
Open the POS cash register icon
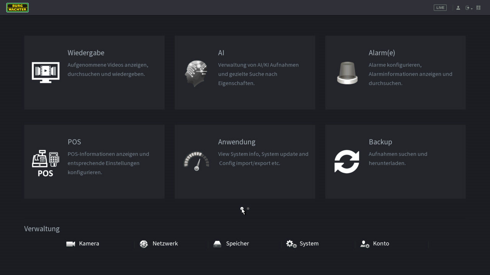(46, 163)
